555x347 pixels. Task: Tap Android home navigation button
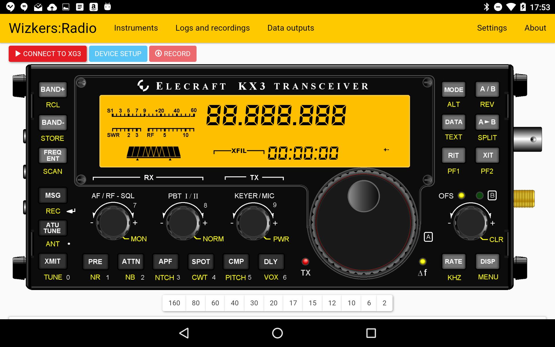[x=277, y=333]
